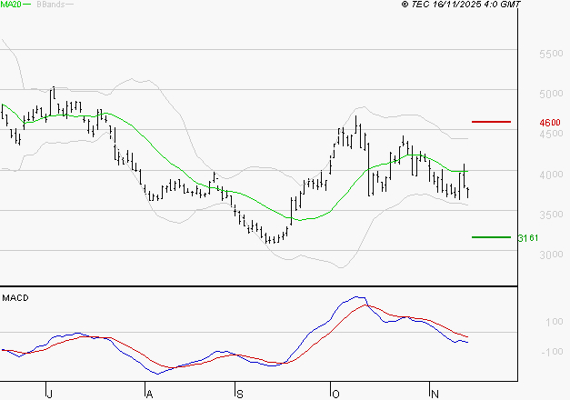570x400 pixels.
Task: Click the A month axis label
Action: click(149, 394)
